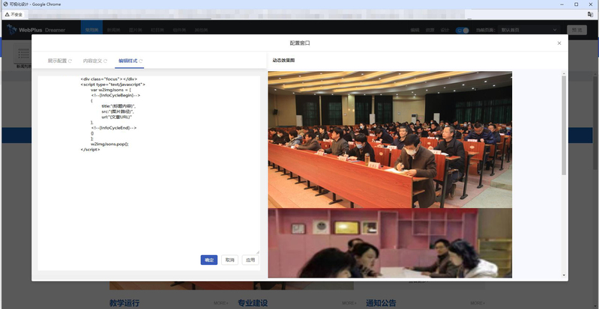
Task: Click the 专业建设 section heading
Action: [253, 303]
